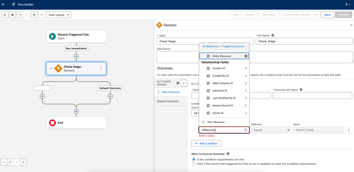Open the save options dropdown arrow
This screenshot has height=172, width=354.
(x=317, y=15)
